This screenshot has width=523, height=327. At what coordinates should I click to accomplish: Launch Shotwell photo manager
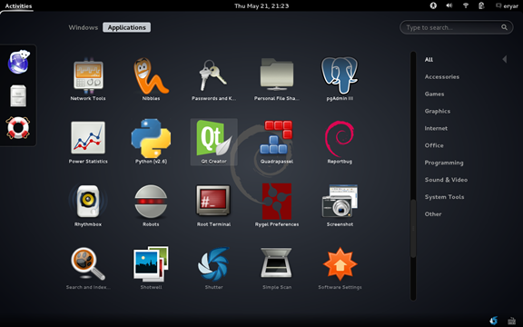(x=151, y=268)
